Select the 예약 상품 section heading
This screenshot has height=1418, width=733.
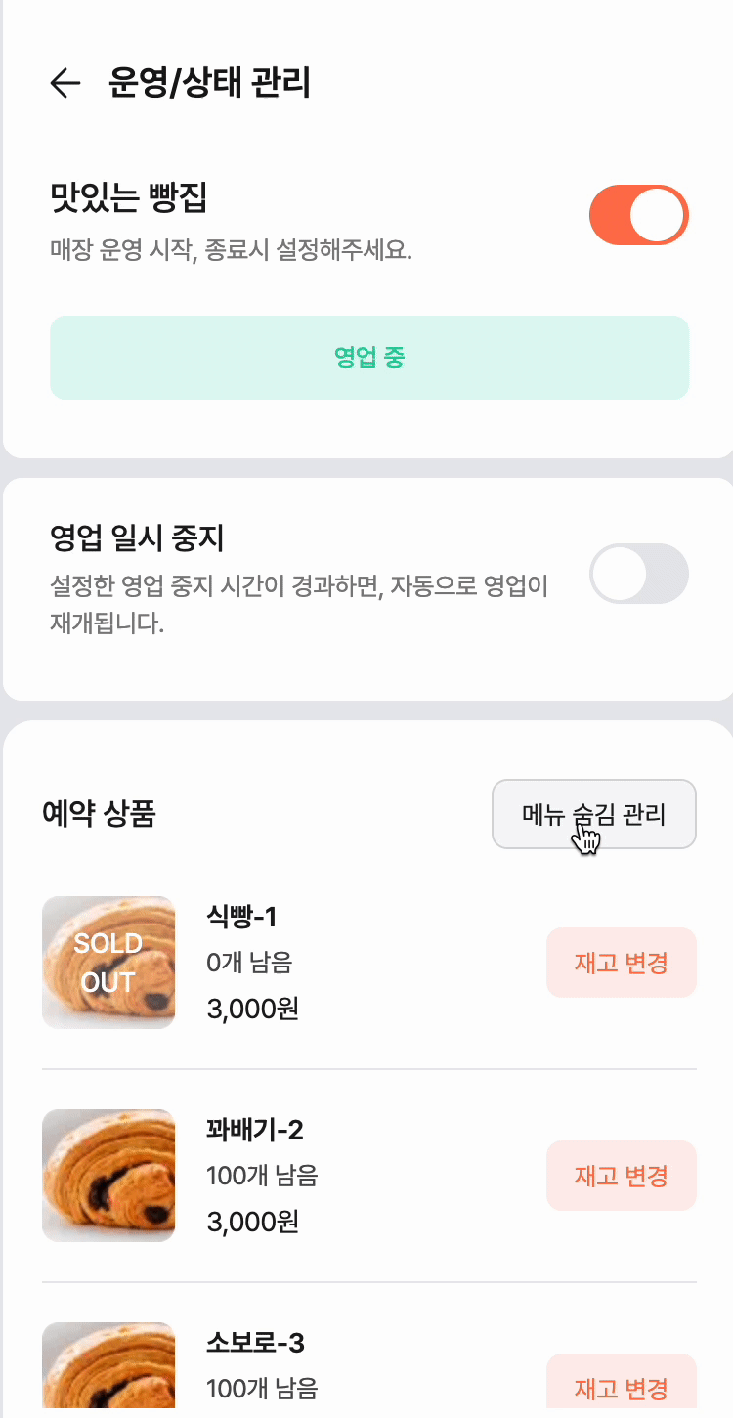(x=99, y=814)
